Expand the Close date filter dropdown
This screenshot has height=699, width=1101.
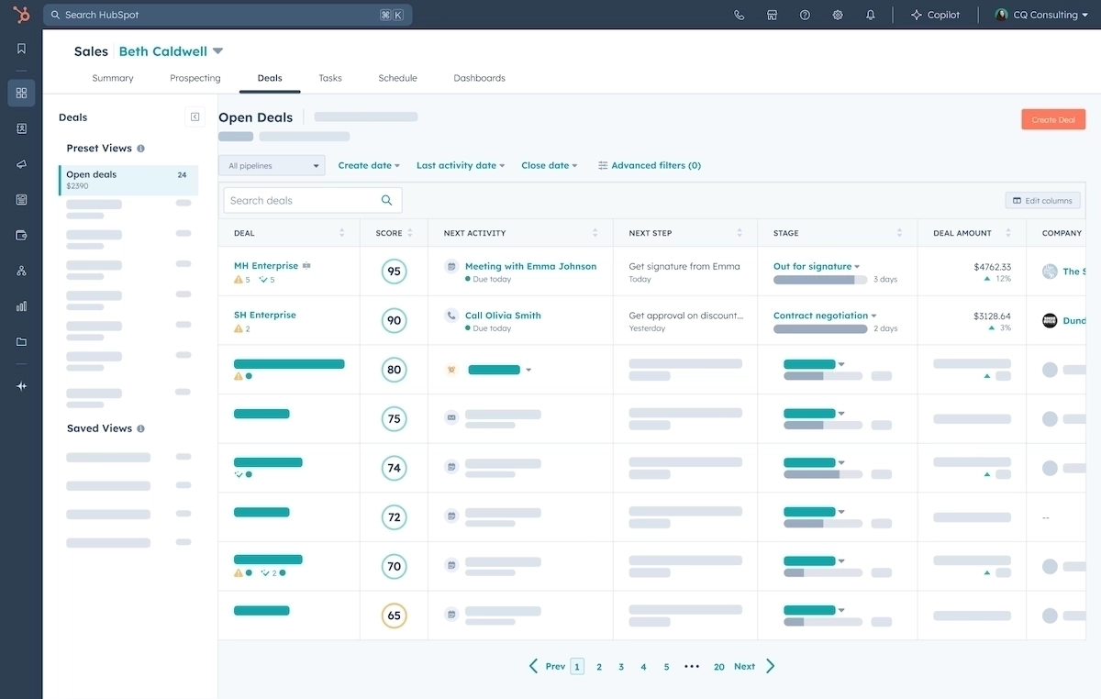pyautogui.click(x=549, y=165)
